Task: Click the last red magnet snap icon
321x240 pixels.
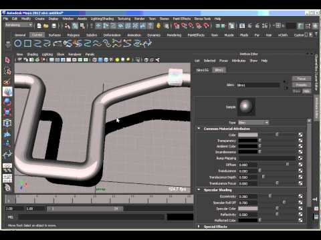Action: coord(206,26)
